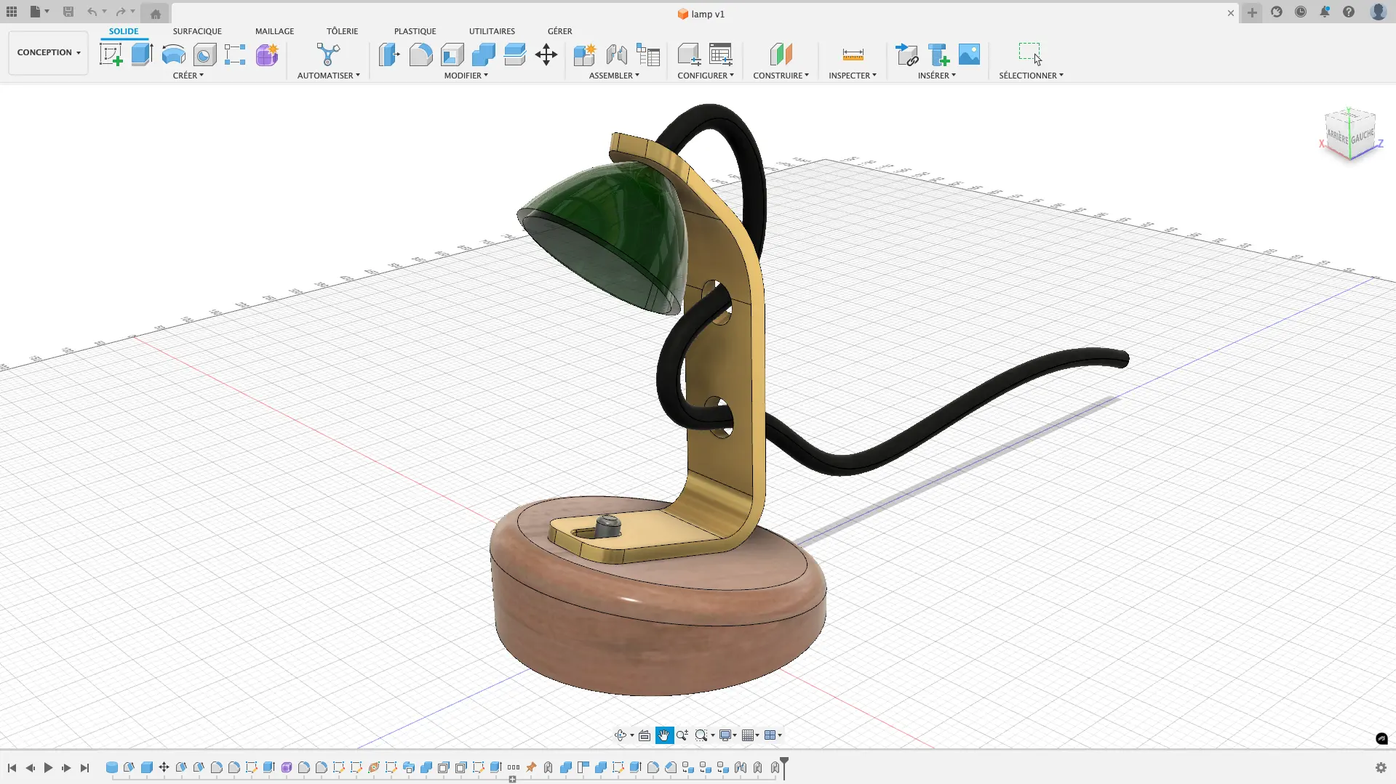This screenshot has width=1396, height=784.
Task: Select the Revolve tool icon
Action: tap(173, 54)
